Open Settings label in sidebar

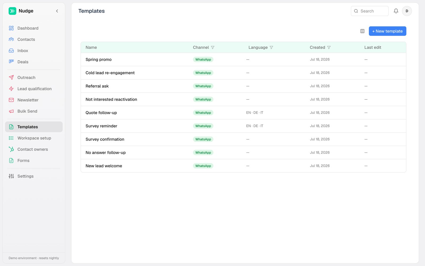[25, 176]
